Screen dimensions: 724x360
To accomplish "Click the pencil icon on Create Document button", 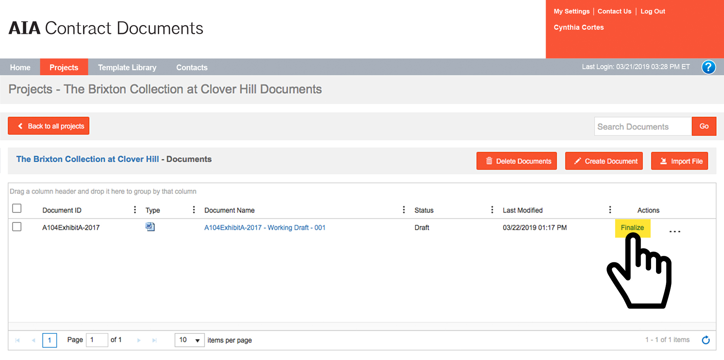I will coord(577,161).
